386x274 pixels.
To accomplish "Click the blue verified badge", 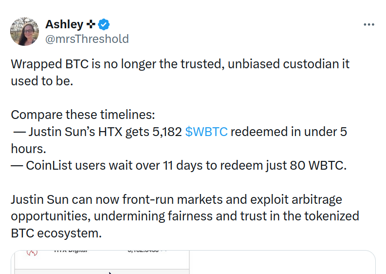I will click(x=105, y=24).
